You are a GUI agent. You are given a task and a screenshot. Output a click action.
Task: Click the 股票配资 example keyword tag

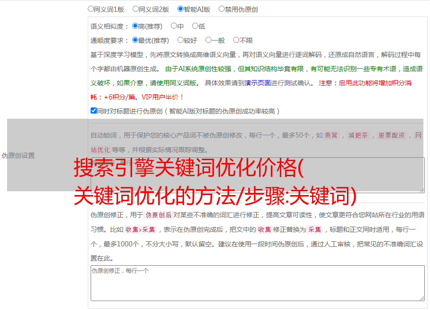[x=392, y=135]
